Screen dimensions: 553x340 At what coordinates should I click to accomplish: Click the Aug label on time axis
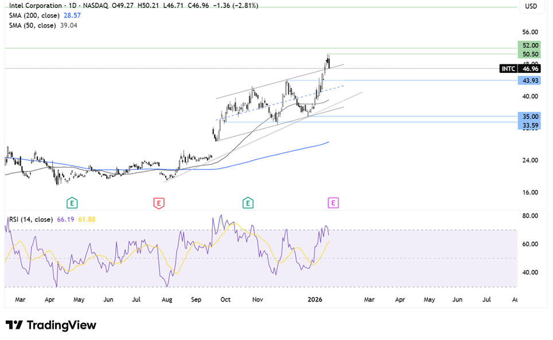[x=167, y=299]
